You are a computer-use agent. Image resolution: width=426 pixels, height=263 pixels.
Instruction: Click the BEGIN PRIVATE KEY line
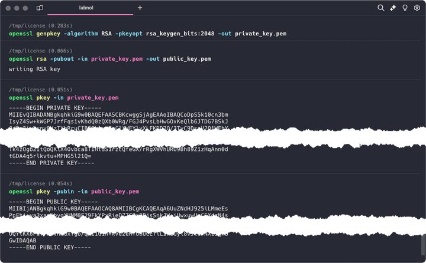(x=55, y=108)
